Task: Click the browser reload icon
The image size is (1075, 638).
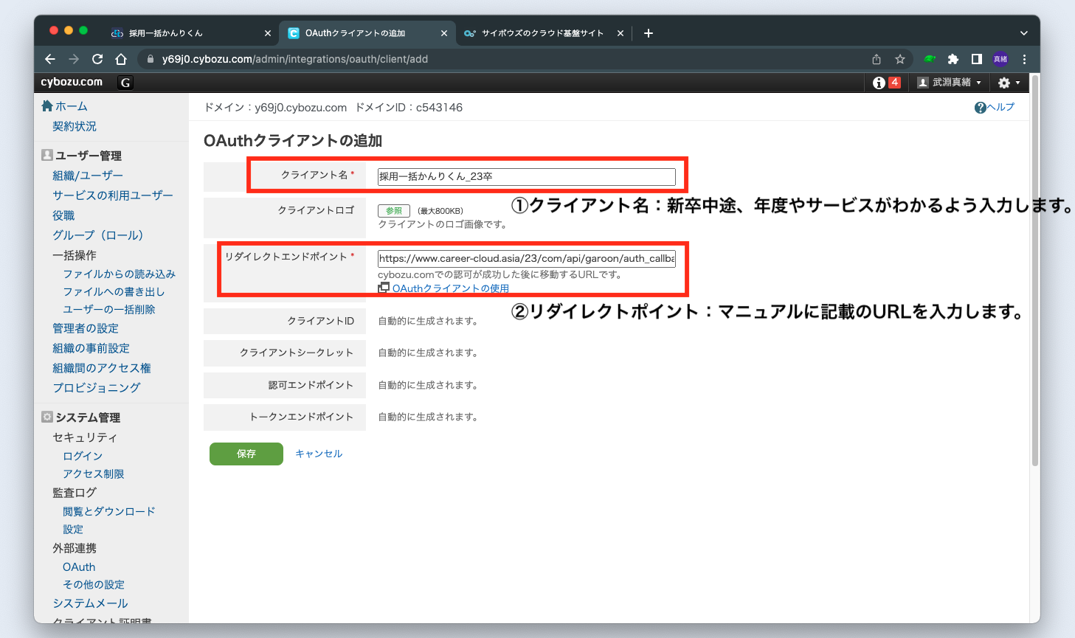Action: (x=97, y=59)
